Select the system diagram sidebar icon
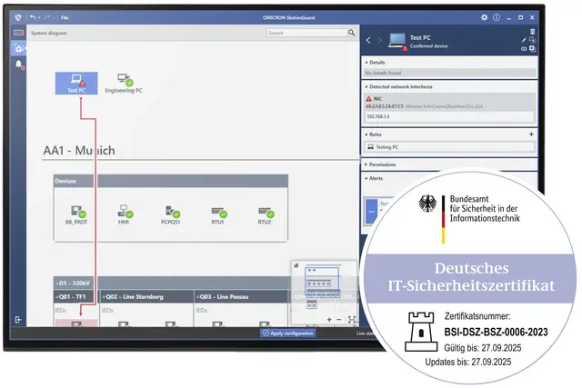 click(x=18, y=48)
